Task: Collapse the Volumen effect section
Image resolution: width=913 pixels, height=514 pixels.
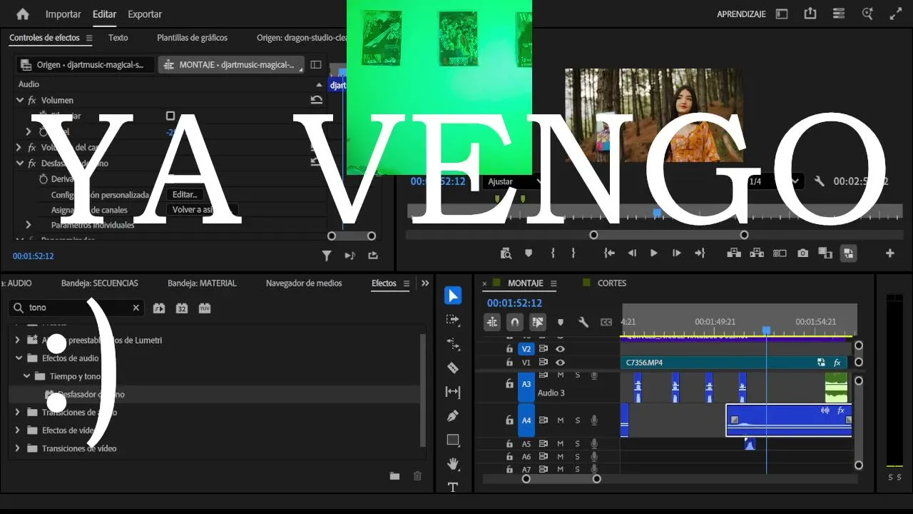Action: pos(20,100)
